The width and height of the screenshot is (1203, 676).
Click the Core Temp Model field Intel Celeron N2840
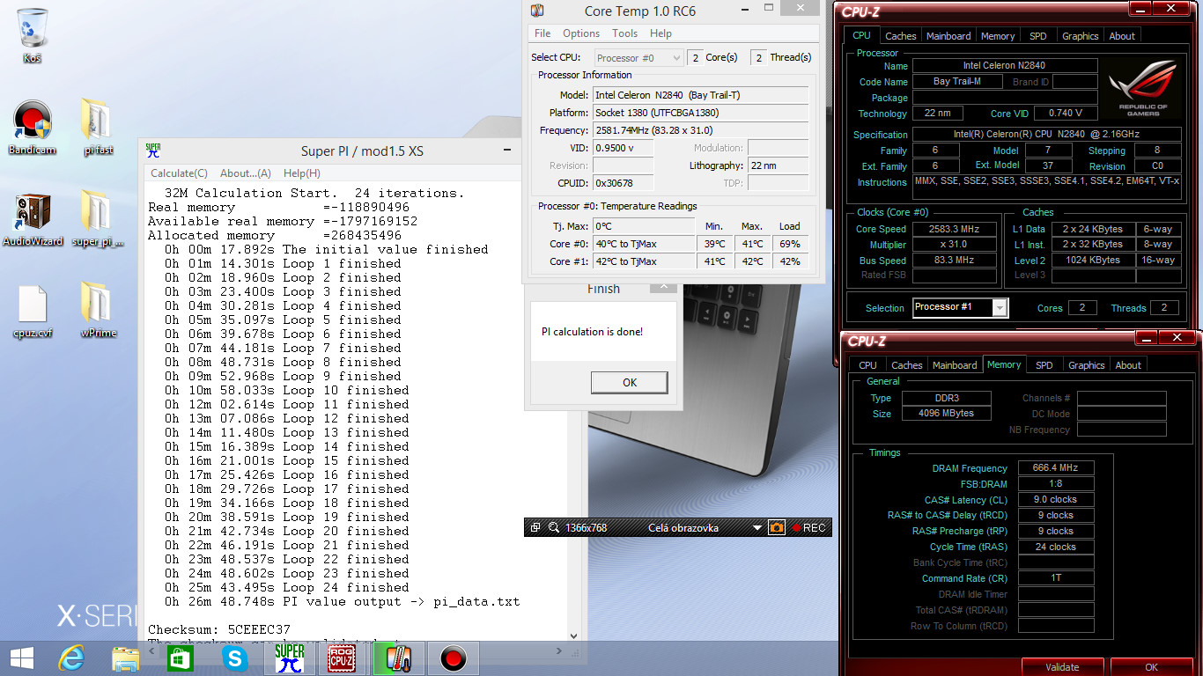click(x=701, y=95)
